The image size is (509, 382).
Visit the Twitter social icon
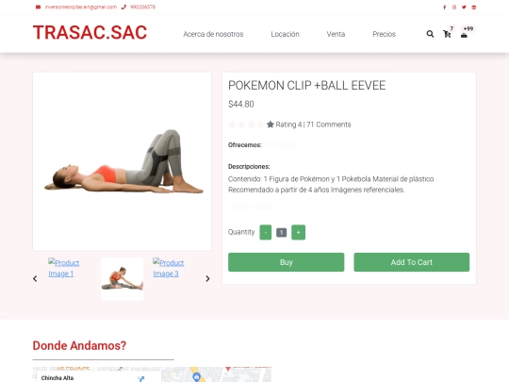click(x=464, y=8)
